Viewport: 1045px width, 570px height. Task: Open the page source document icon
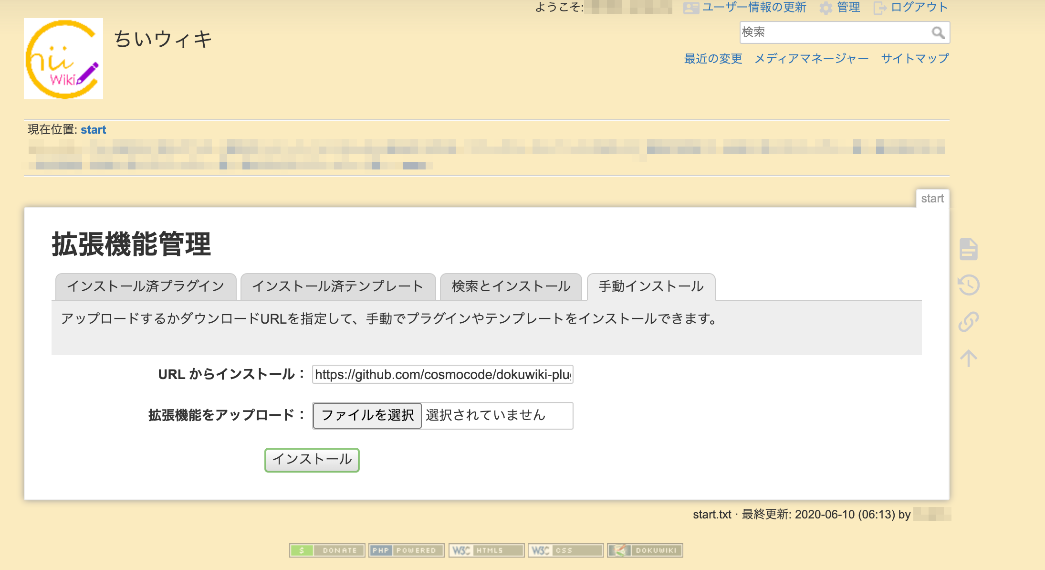(x=968, y=249)
